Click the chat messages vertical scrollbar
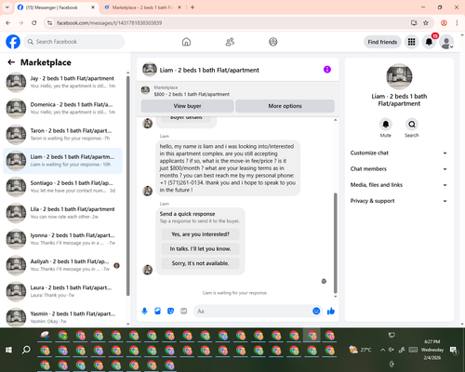The height and width of the screenshot is (372, 465). 335,244
